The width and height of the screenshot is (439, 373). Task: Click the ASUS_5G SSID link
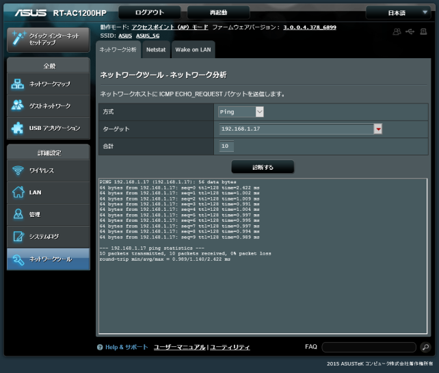tap(148, 36)
